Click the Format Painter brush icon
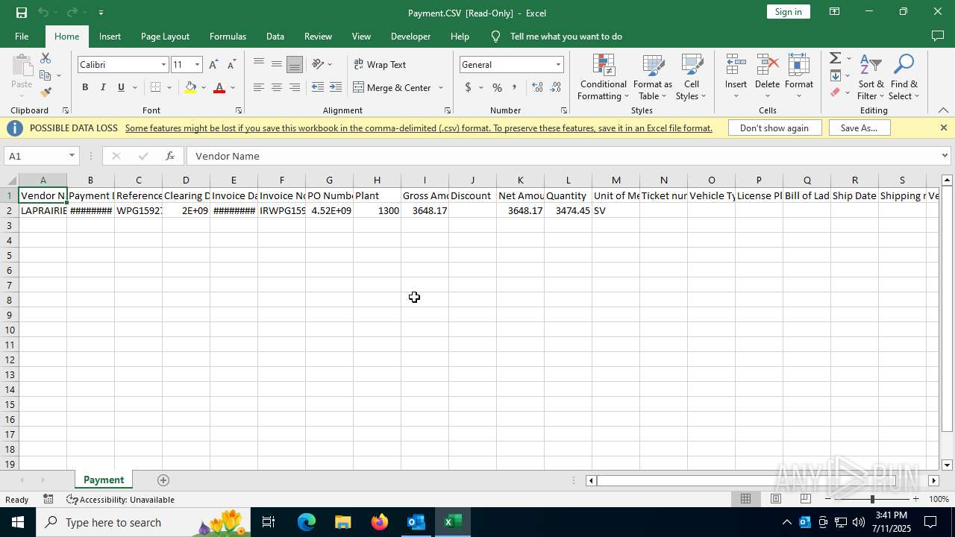This screenshot has width=955, height=537. coord(46,92)
